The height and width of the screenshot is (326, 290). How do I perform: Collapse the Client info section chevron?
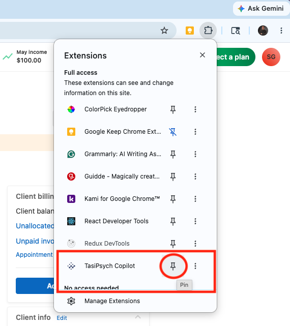tap(138, 317)
